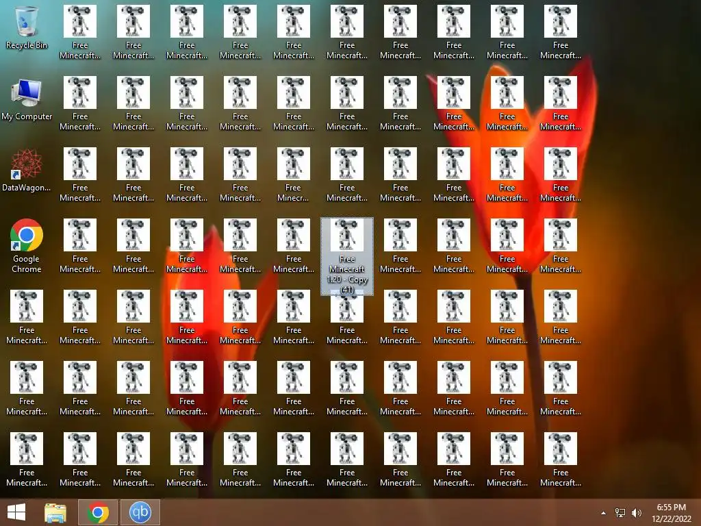Click the highlighted Free Minecraft 1.20 - Copy (41) file
701x526 pixels.
[x=347, y=256]
